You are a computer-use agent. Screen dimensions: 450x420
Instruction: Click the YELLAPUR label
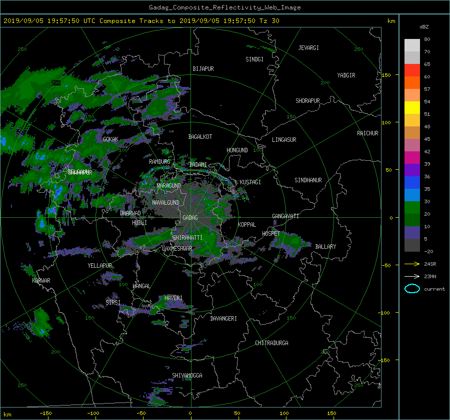coord(99,266)
